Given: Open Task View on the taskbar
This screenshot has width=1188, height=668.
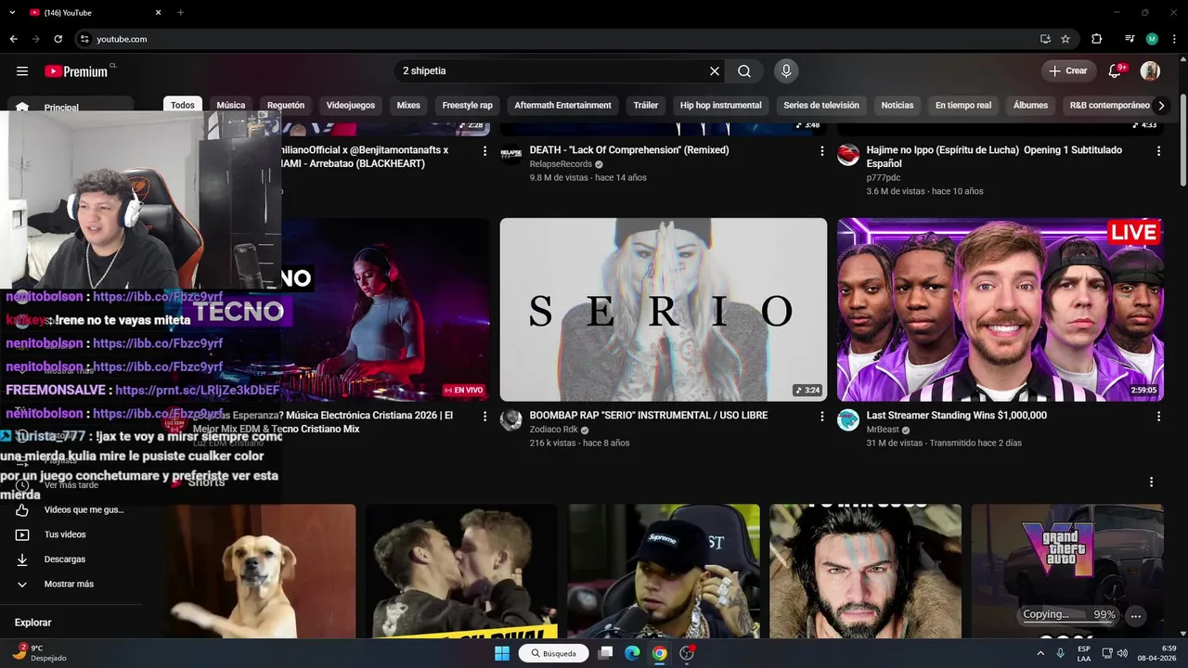Looking at the screenshot, I should [606, 653].
